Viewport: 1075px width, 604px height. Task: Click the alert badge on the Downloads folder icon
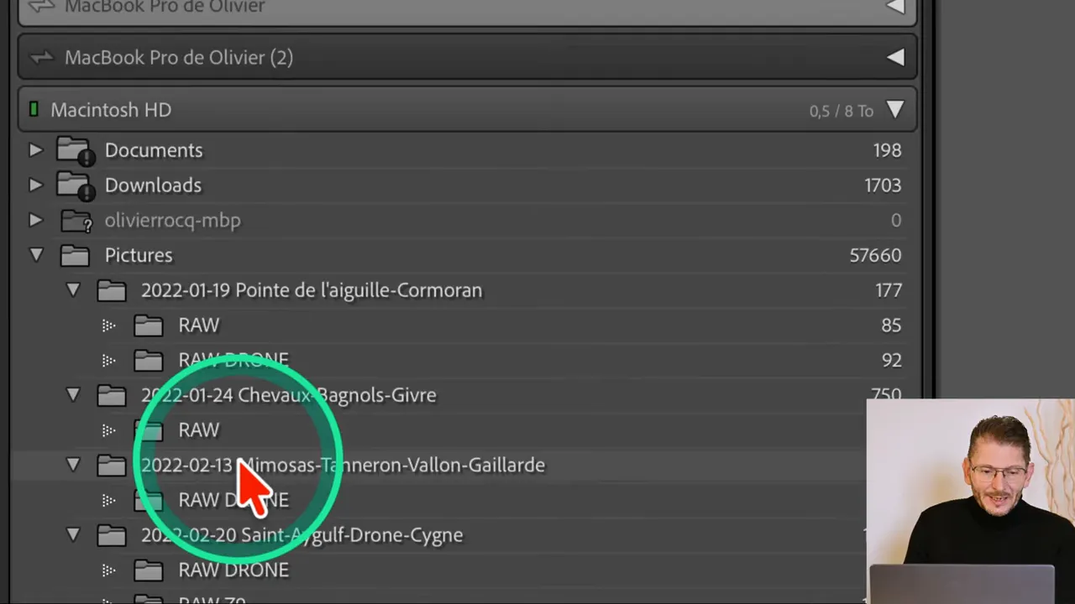click(87, 191)
